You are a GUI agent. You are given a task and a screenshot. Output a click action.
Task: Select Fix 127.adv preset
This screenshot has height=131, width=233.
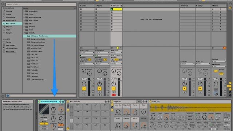coord(35,67)
